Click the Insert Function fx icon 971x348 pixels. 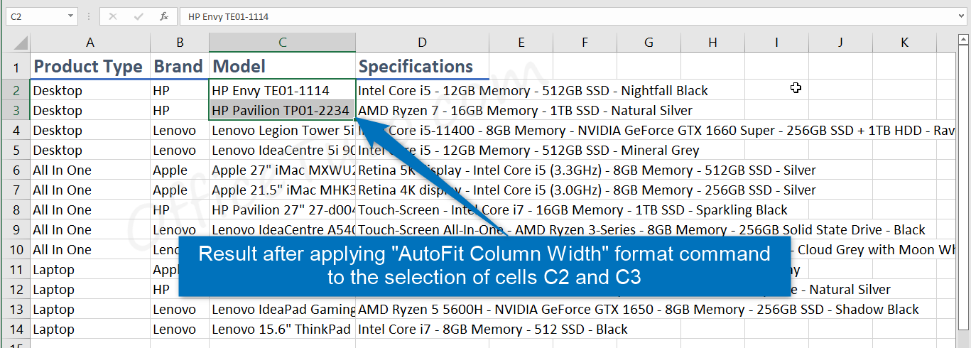pos(164,16)
